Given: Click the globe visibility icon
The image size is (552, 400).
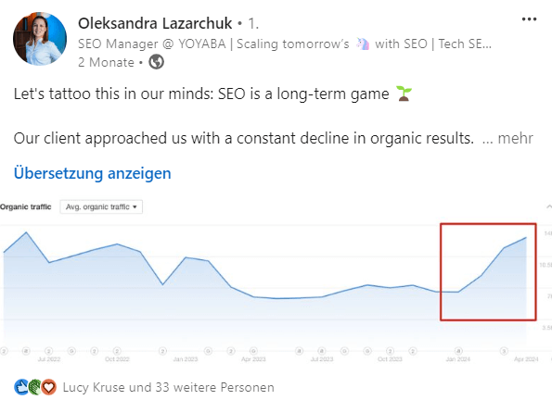Looking at the screenshot, I should 156,62.
